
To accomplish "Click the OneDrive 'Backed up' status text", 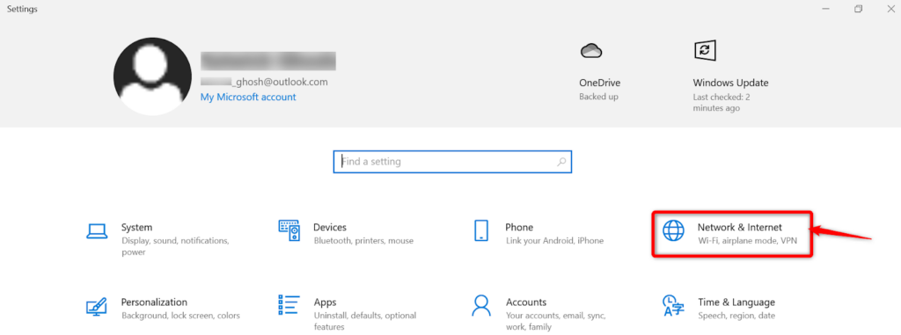I will [x=598, y=97].
